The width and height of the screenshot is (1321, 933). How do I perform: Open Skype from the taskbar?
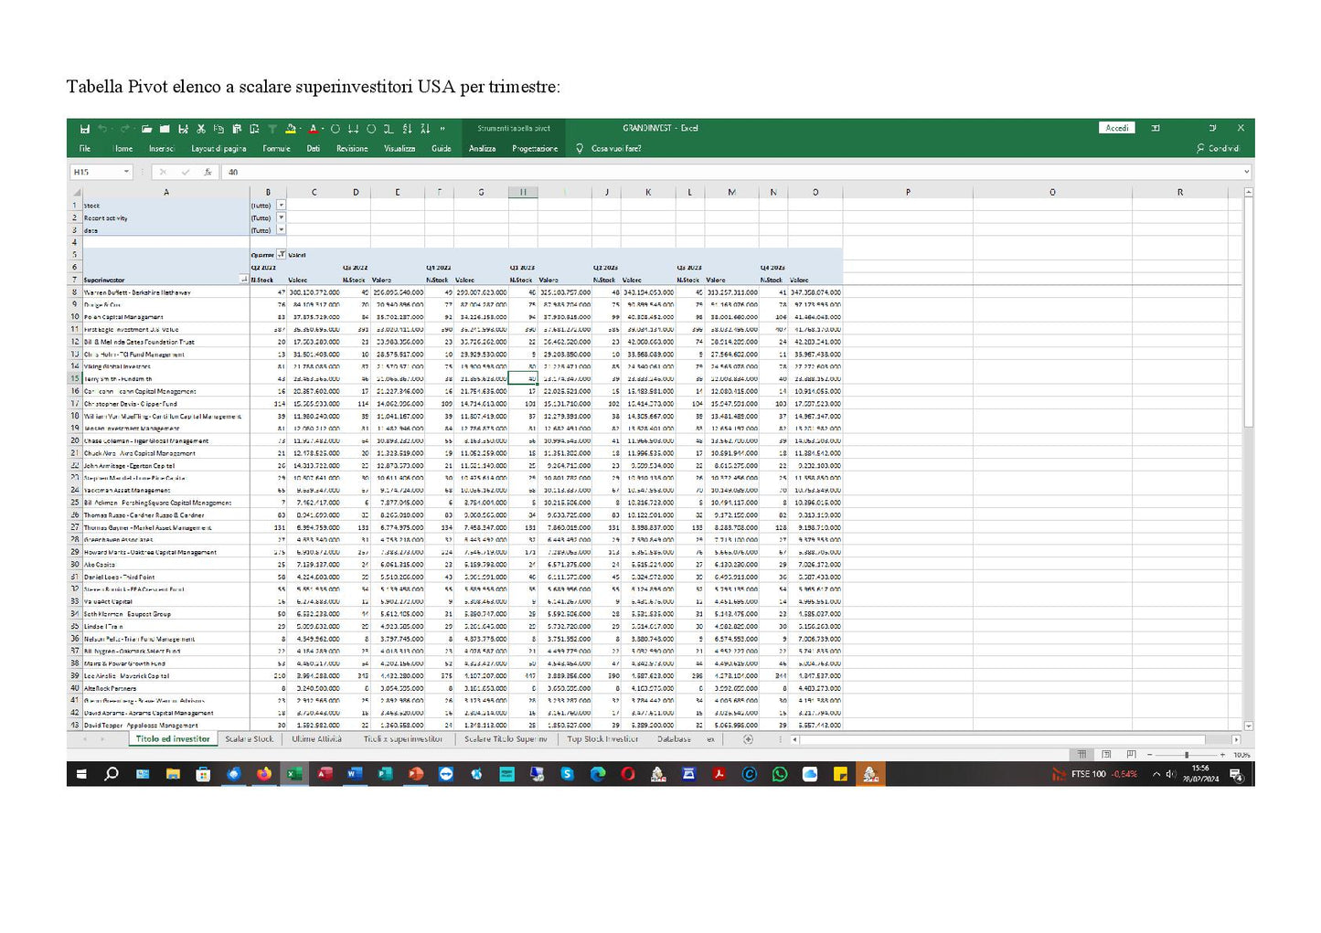point(567,774)
